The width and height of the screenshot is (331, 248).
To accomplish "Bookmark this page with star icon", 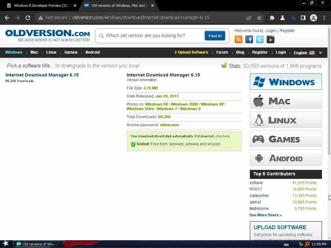I will pyautogui.click(x=259, y=18).
